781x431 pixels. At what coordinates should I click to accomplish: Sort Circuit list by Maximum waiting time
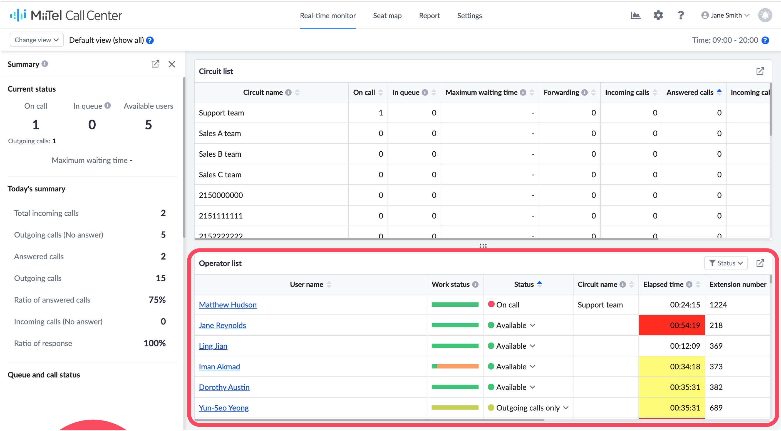point(532,92)
